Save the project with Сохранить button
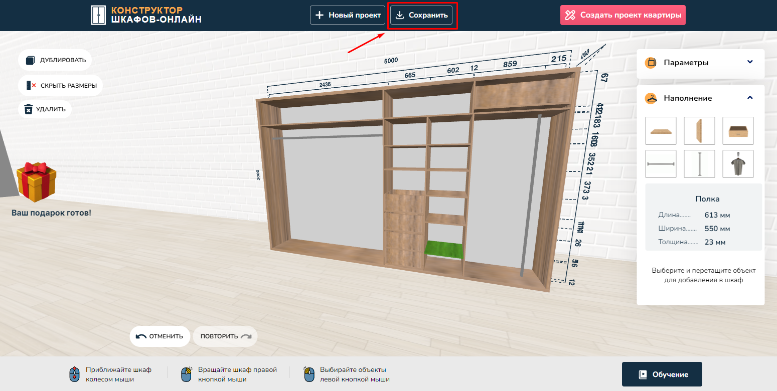 click(421, 15)
